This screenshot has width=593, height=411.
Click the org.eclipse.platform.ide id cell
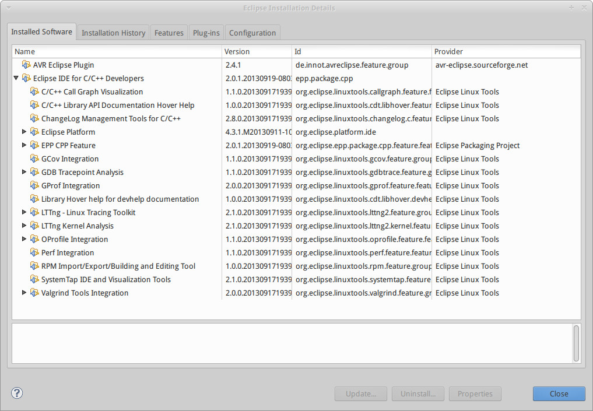[336, 132]
